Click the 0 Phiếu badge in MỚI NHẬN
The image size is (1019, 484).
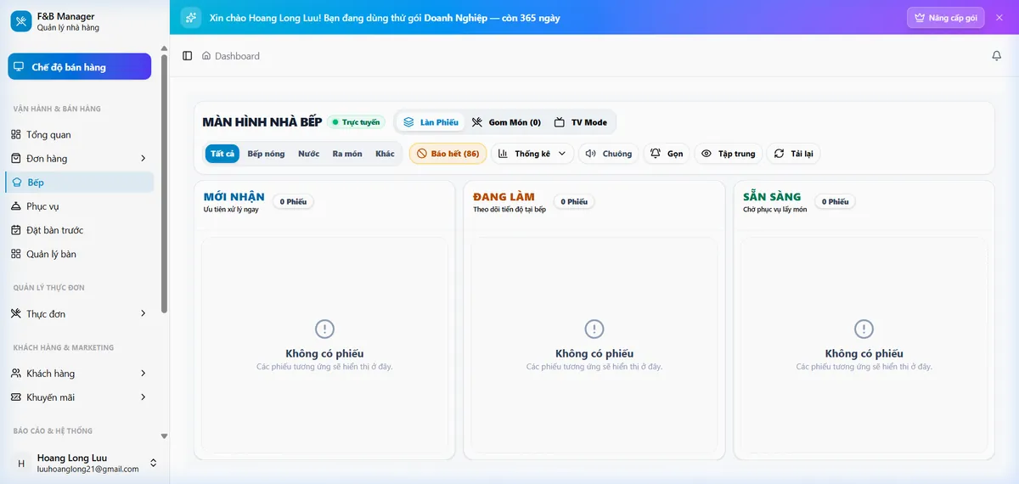(293, 201)
